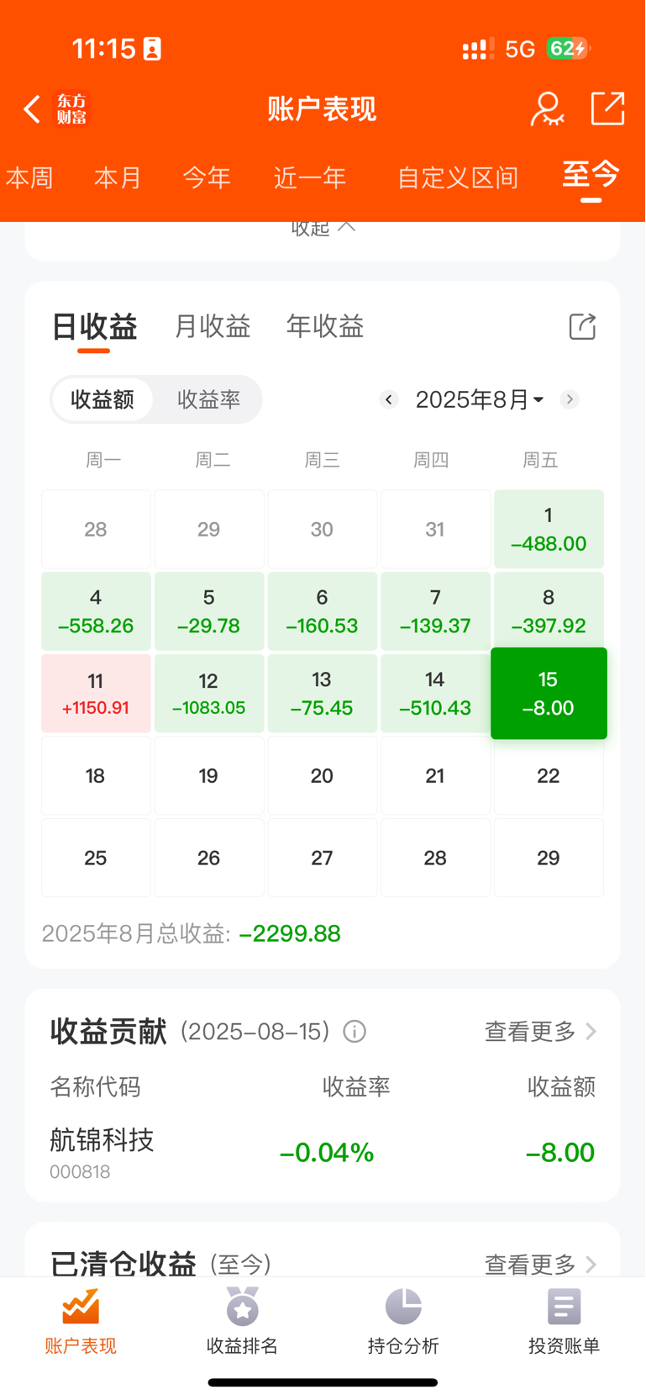Share the daily earnings calendar card

tap(582, 326)
